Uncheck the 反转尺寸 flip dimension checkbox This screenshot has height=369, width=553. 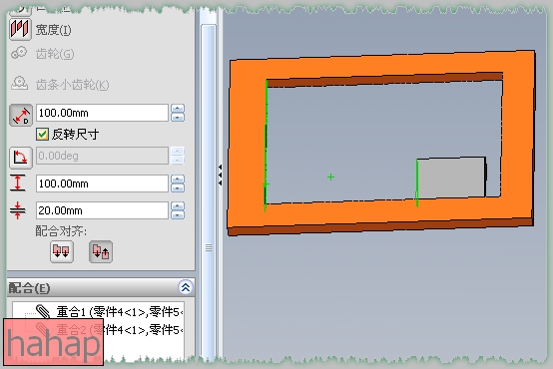tap(42, 135)
